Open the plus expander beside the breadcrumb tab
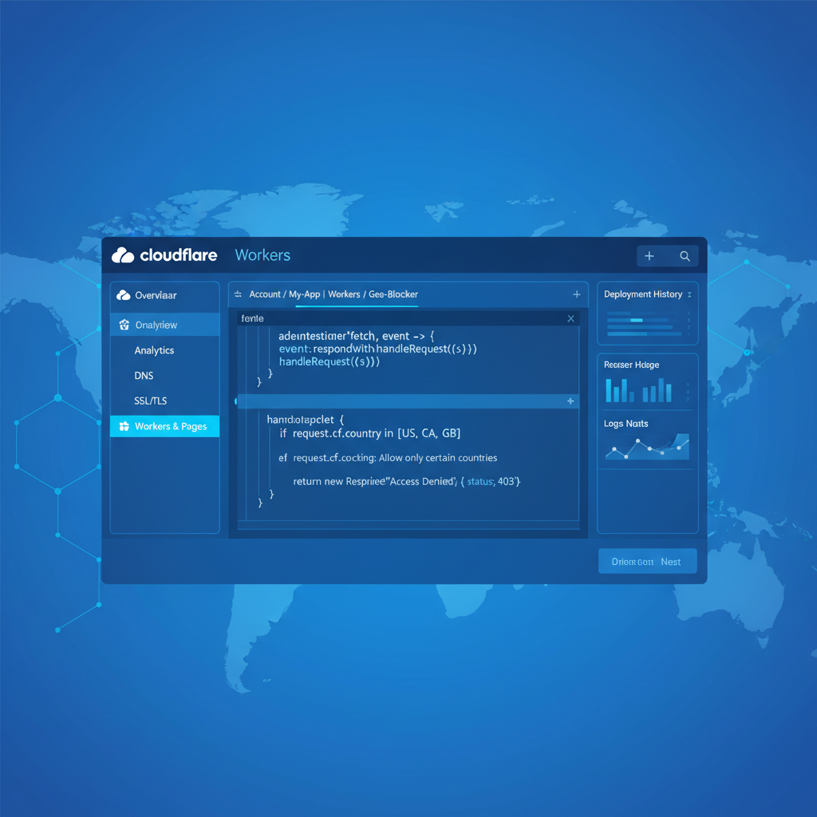The width and height of the screenshot is (817, 817). (577, 294)
